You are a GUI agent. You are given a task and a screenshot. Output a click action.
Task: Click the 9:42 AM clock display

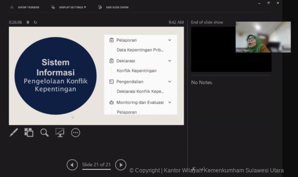coord(176,22)
